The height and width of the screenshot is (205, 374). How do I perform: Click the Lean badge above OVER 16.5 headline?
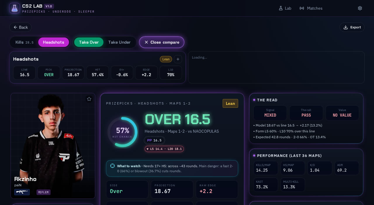point(230,103)
